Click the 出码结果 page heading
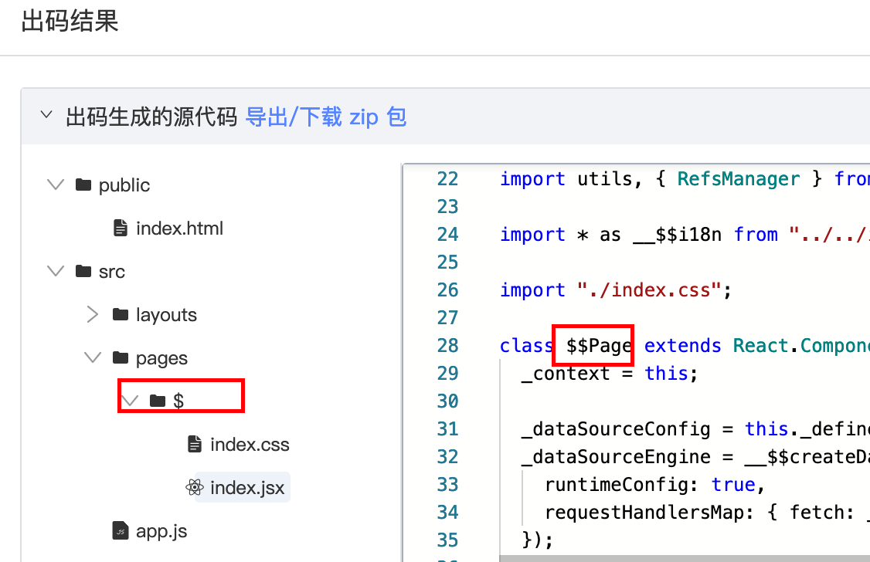 tap(70, 22)
